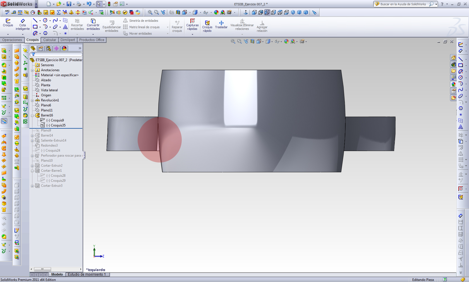Select the Polygon sketch tool in ribbon
The width and height of the screenshot is (469, 282).
pos(45,33)
